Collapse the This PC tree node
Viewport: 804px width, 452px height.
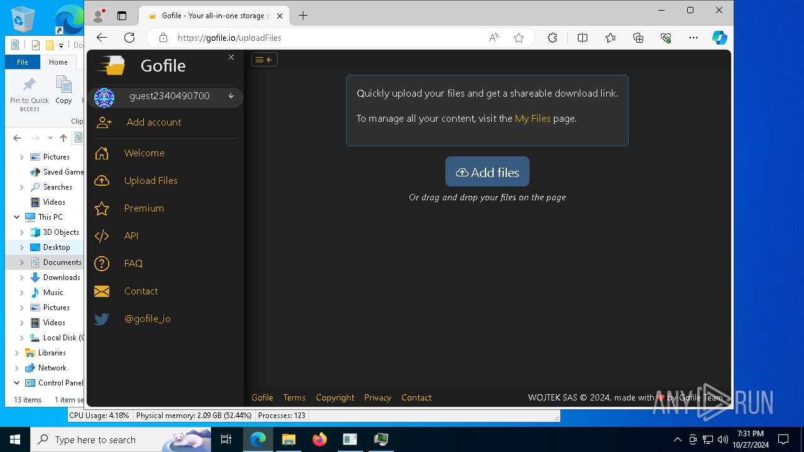coord(16,217)
